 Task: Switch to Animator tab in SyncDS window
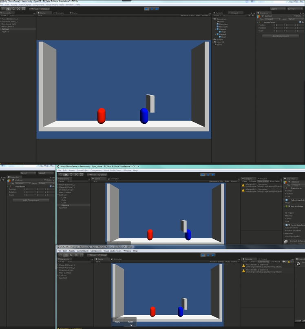tap(59, 13)
